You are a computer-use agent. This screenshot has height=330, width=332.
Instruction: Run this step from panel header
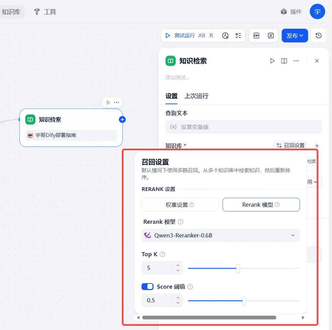272,61
